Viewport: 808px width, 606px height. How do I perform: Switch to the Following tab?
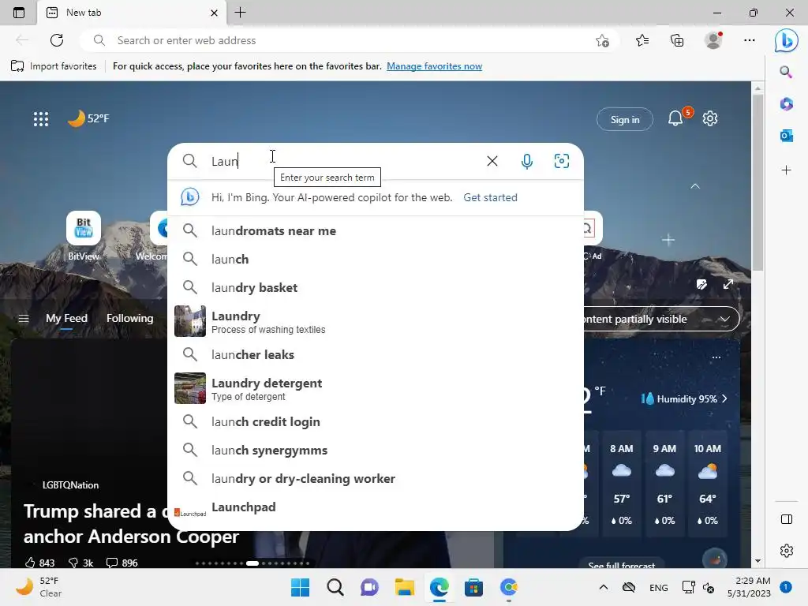(130, 319)
